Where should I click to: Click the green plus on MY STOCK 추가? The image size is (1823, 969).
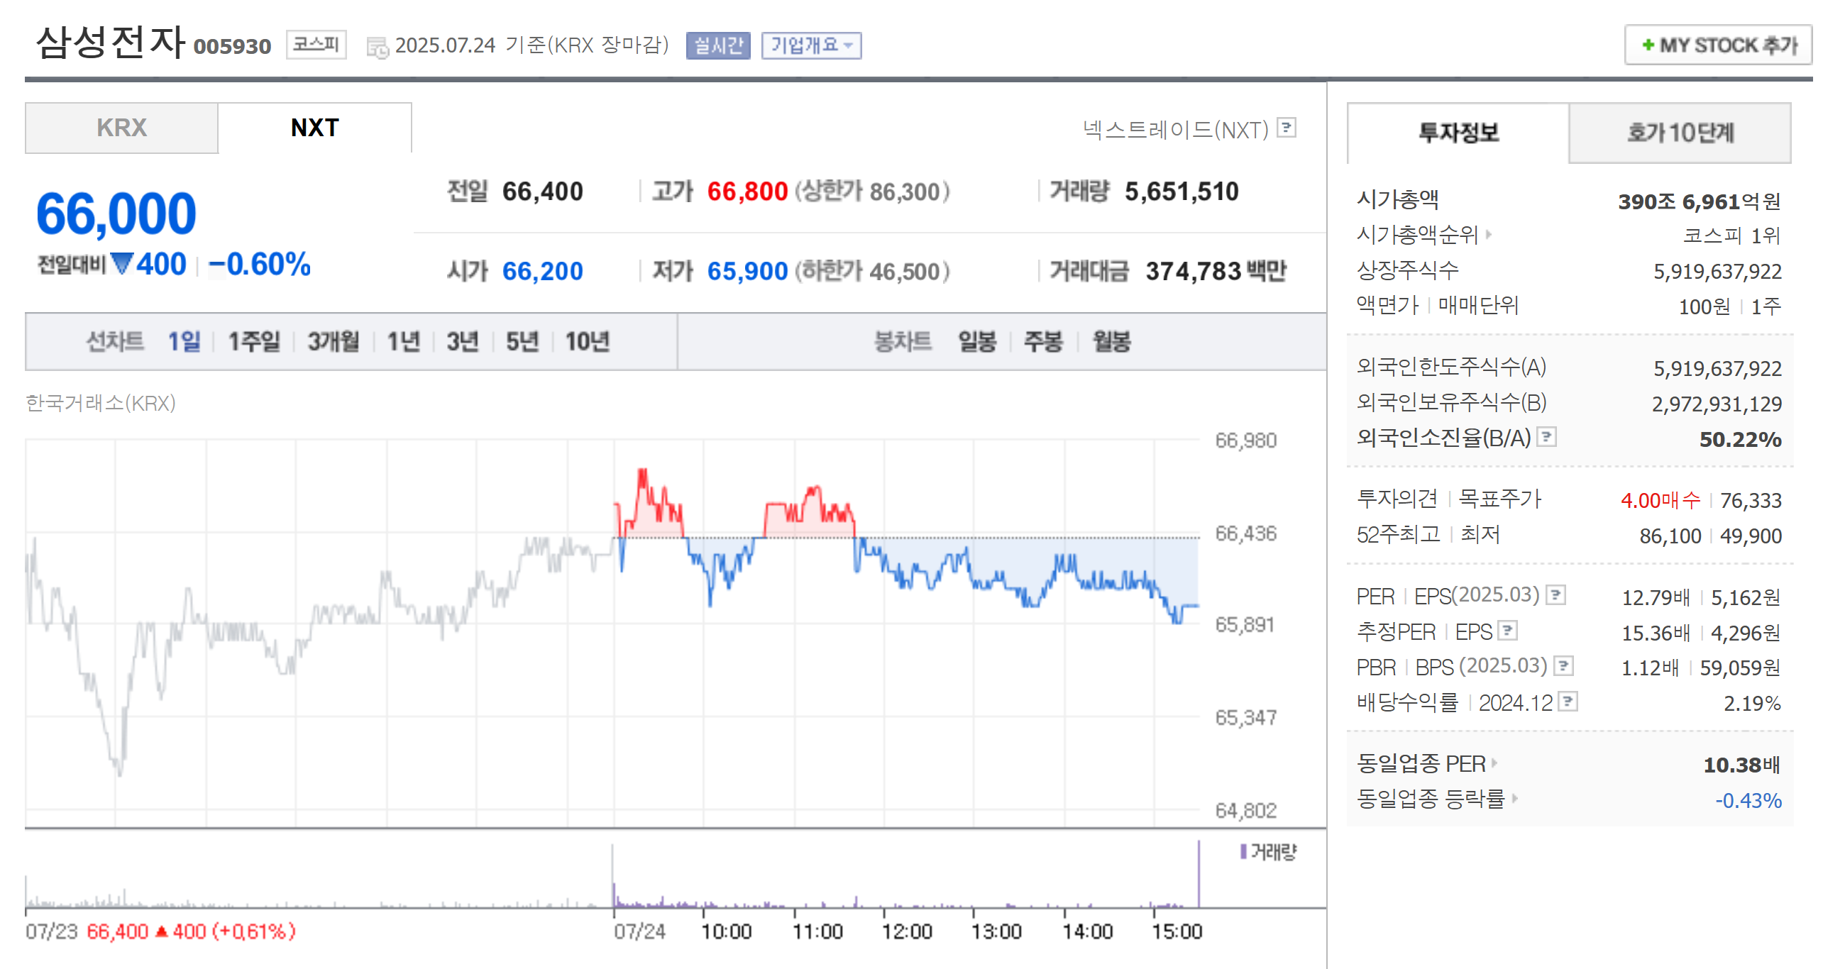1648,45
